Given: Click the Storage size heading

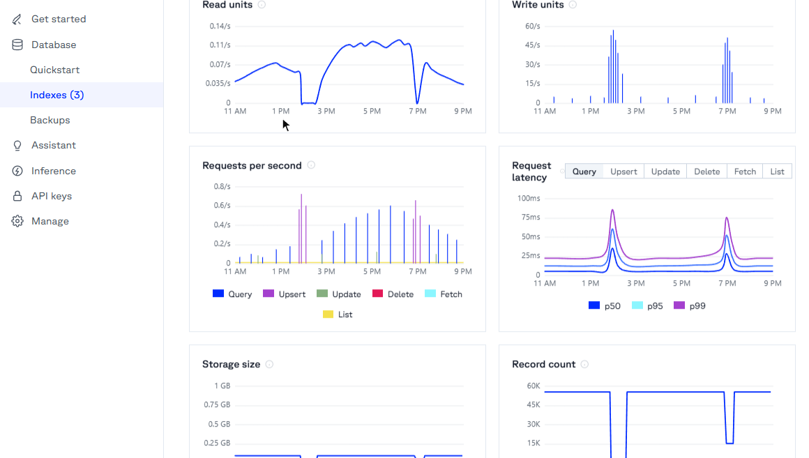Looking at the screenshot, I should tap(231, 364).
